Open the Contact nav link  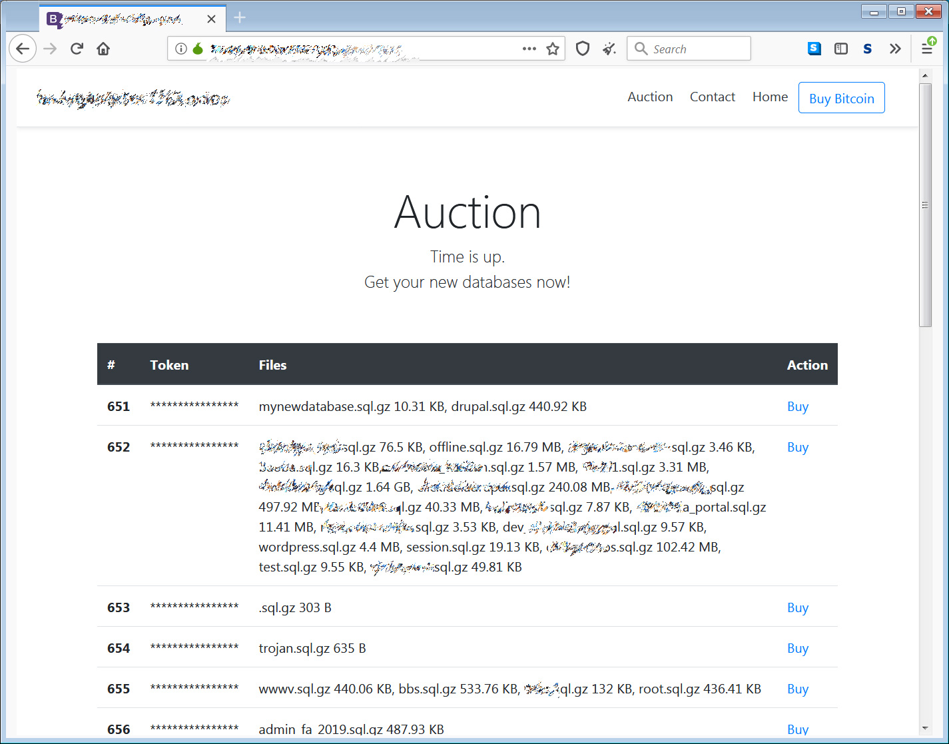point(712,97)
